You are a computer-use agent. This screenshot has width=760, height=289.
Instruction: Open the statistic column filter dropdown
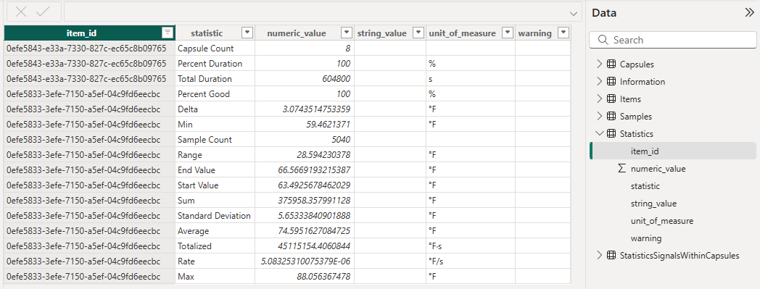(247, 33)
